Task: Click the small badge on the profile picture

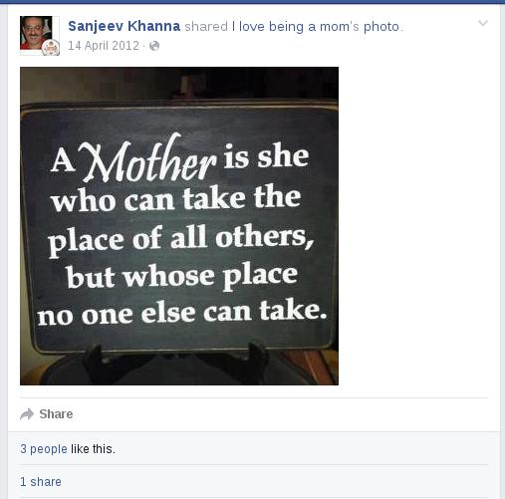Action: (x=51, y=48)
